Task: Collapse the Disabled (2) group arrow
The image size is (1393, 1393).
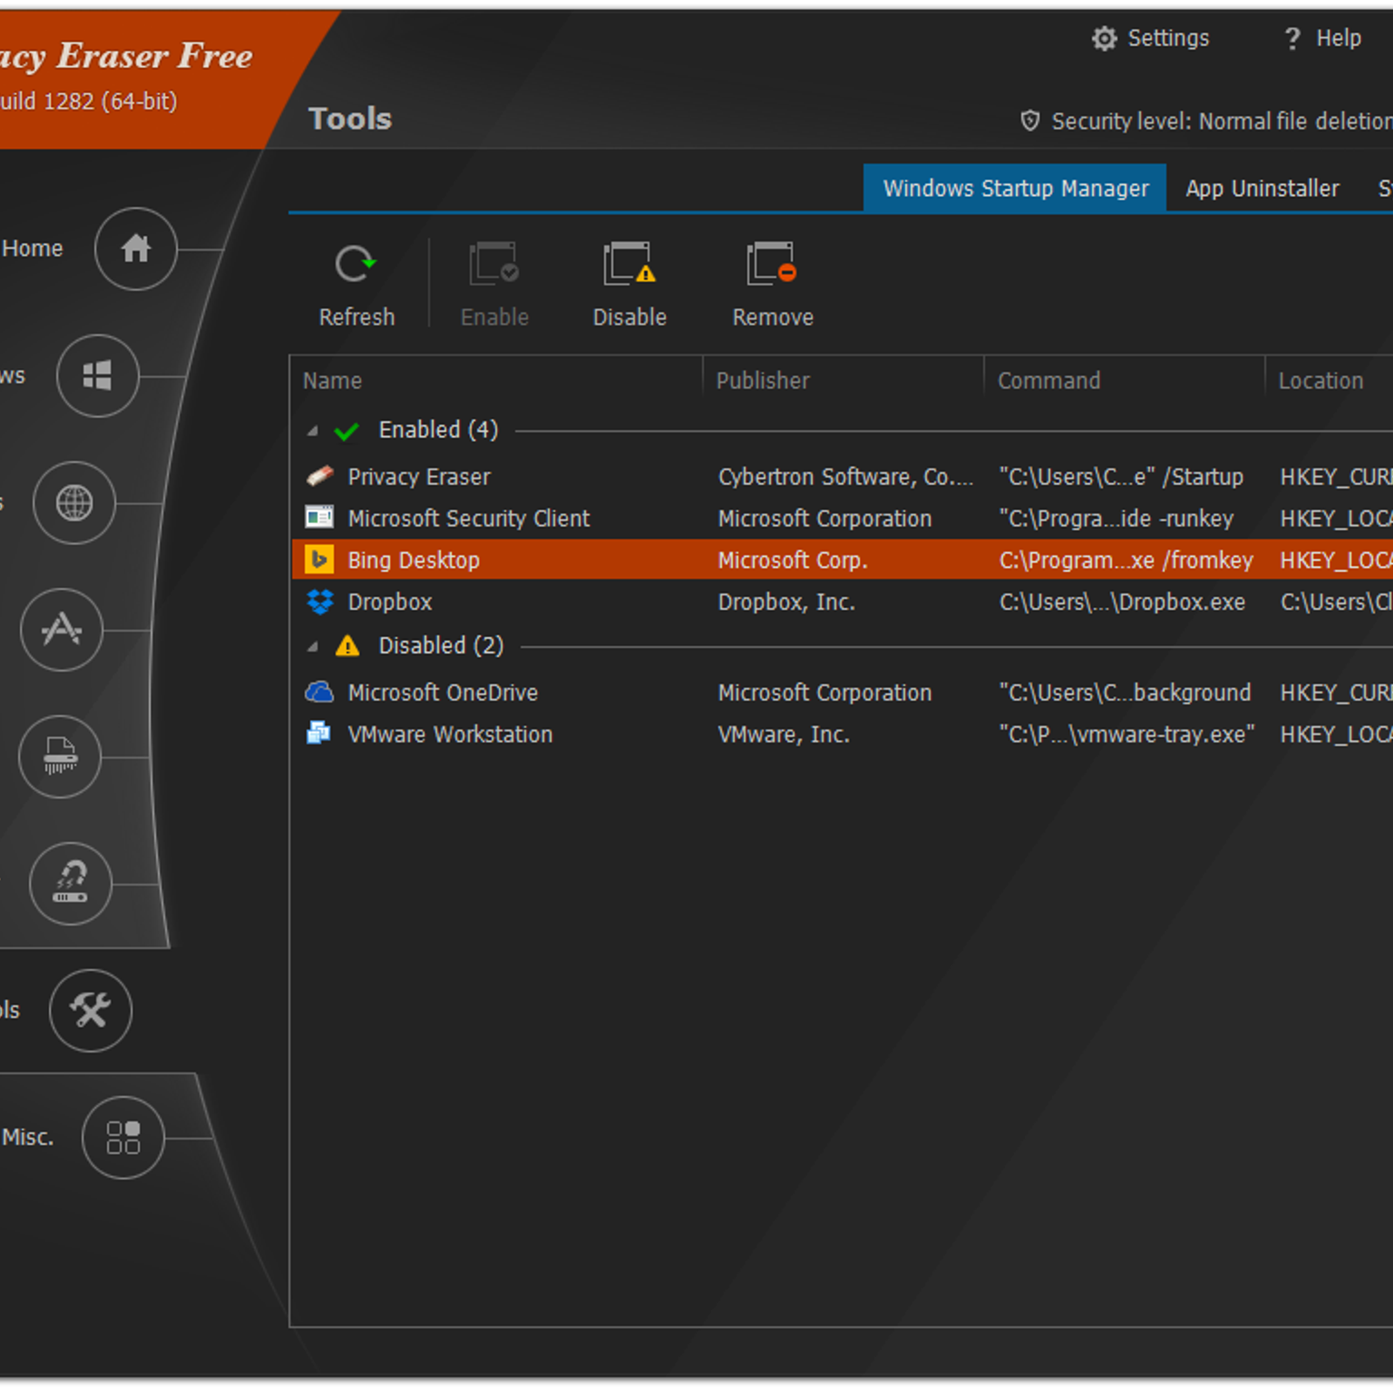Action: tap(313, 647)
